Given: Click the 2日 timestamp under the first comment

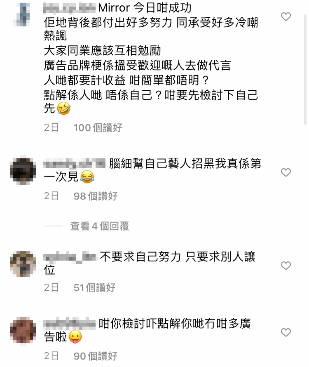Looking at the screenshot, I should 51,127.
